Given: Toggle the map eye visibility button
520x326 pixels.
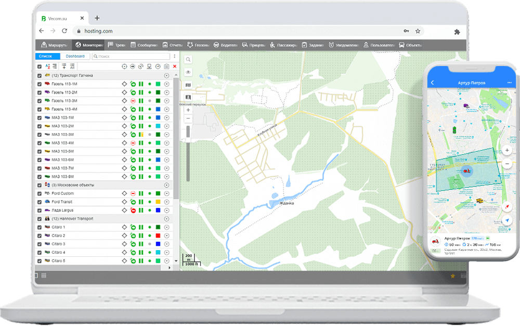Looking at the screenshot, I should (188, 72).
